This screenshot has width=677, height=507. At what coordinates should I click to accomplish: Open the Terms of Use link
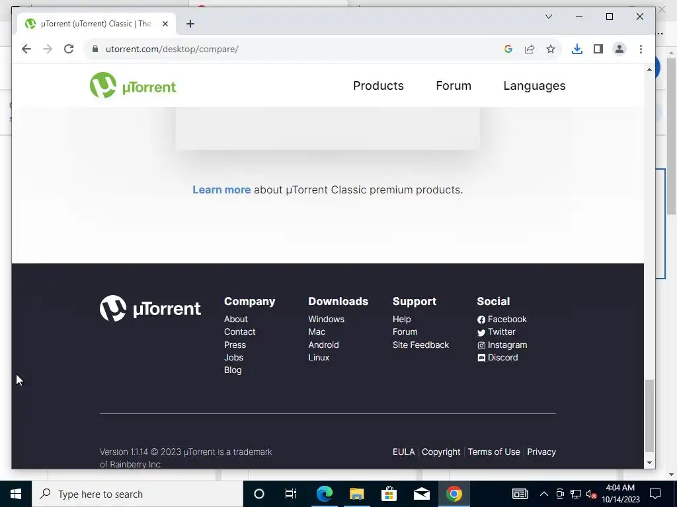coord(494,452)
